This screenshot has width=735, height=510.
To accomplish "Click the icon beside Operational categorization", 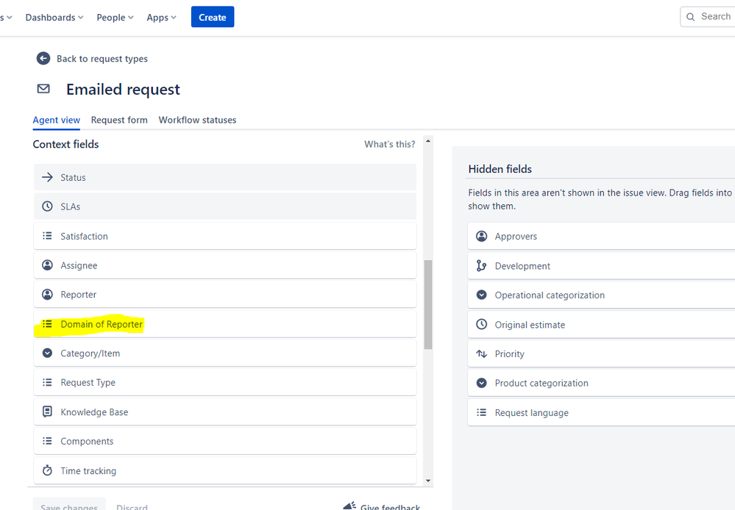I will [x=481, y=295].
